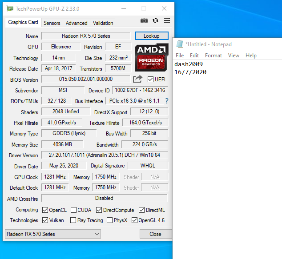The height and width of the screenshot is (259, 282).
Task: Click the Lookup button
Action: [x=152, y=36]
